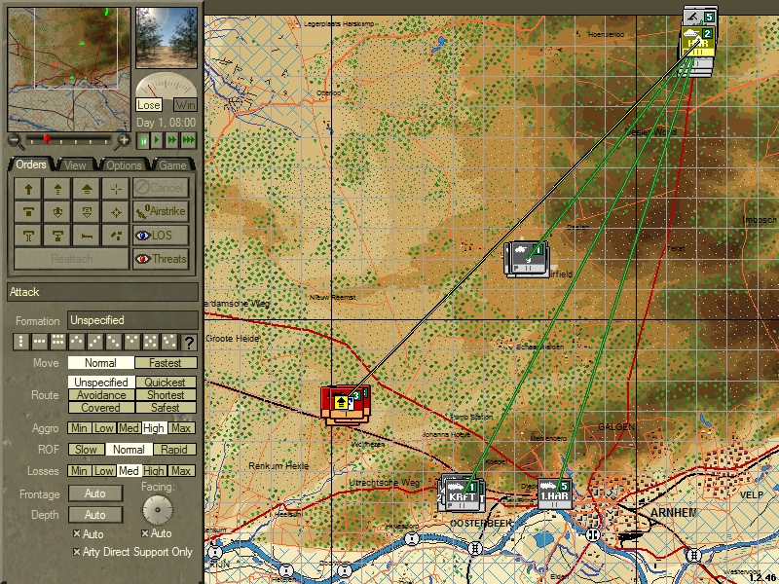
Task: Run the game at double-arrow fast speed
Action: pyautogui.click(x=172, y=140)
